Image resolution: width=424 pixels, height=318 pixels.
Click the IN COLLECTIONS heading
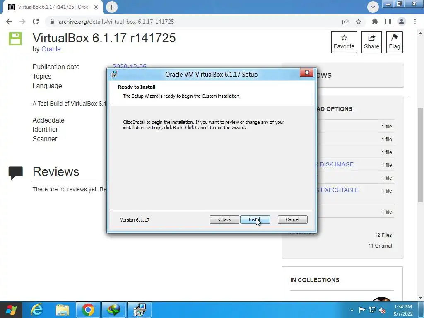pyautogui.click(x=315, y=280)
